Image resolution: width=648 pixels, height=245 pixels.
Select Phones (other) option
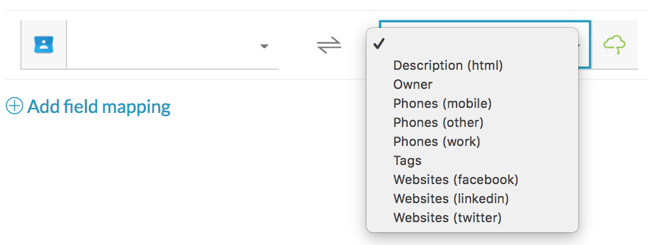tap(438, 122)
